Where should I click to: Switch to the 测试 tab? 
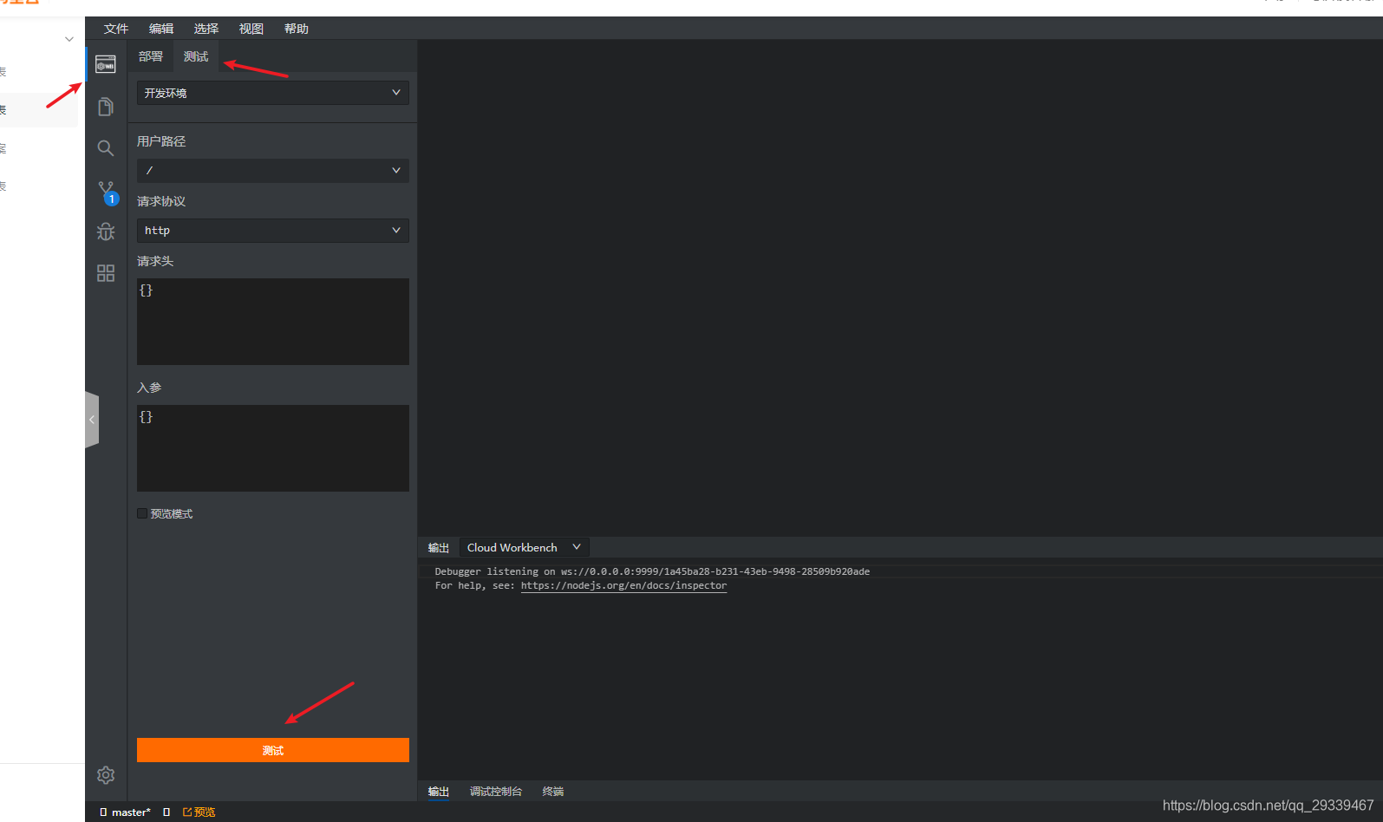click(196, 56)
